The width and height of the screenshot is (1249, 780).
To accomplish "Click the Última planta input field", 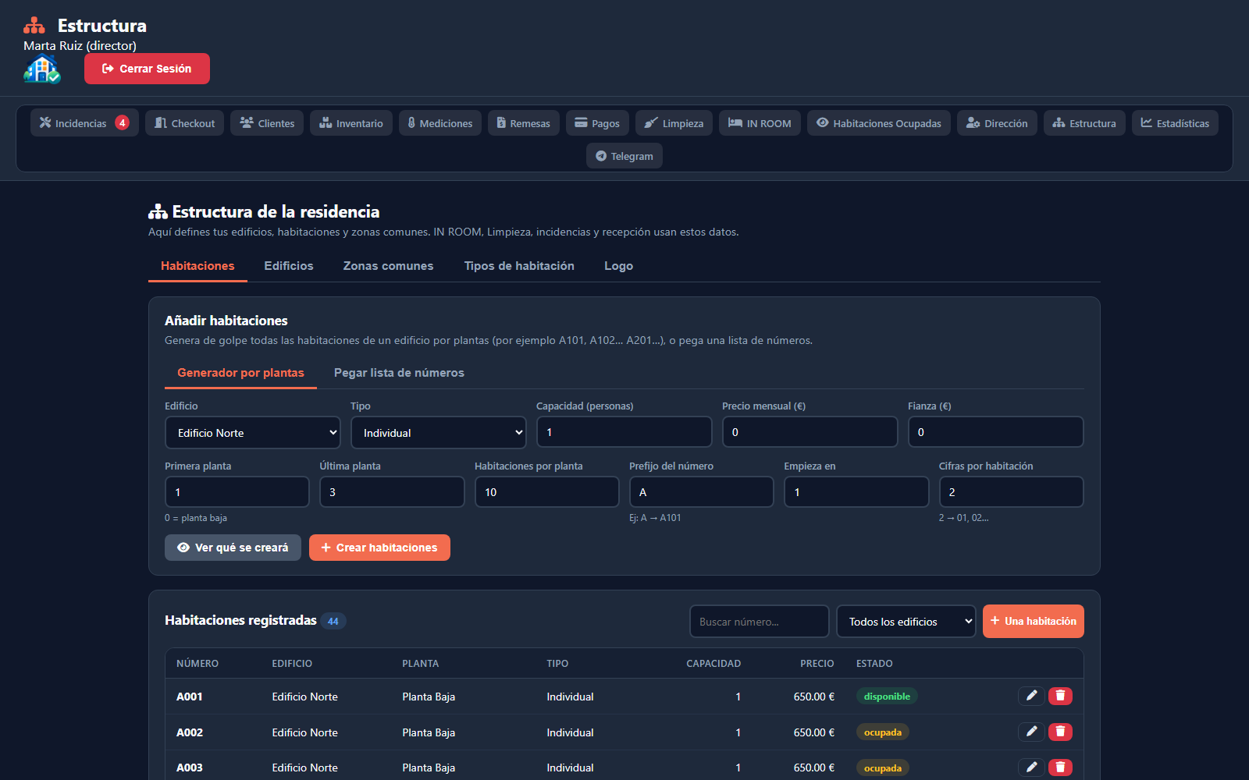I will click(x=392, y=492).
